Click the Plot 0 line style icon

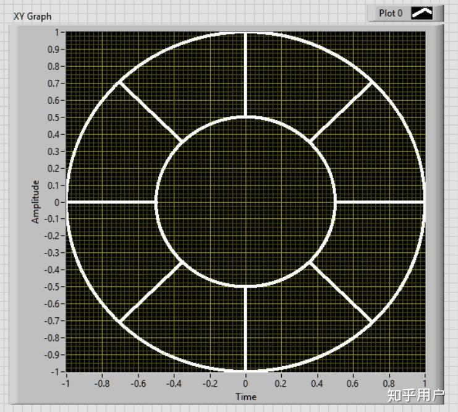coord(422,13)
